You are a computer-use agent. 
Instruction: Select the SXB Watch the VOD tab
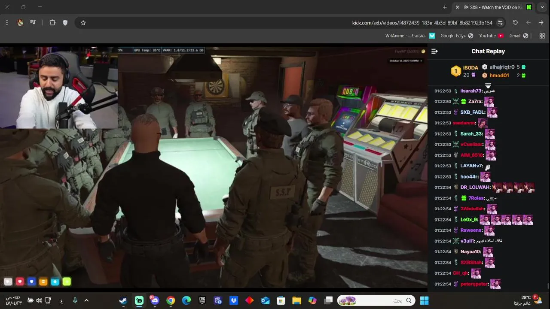pyautogui.click(x=493, y=7)
